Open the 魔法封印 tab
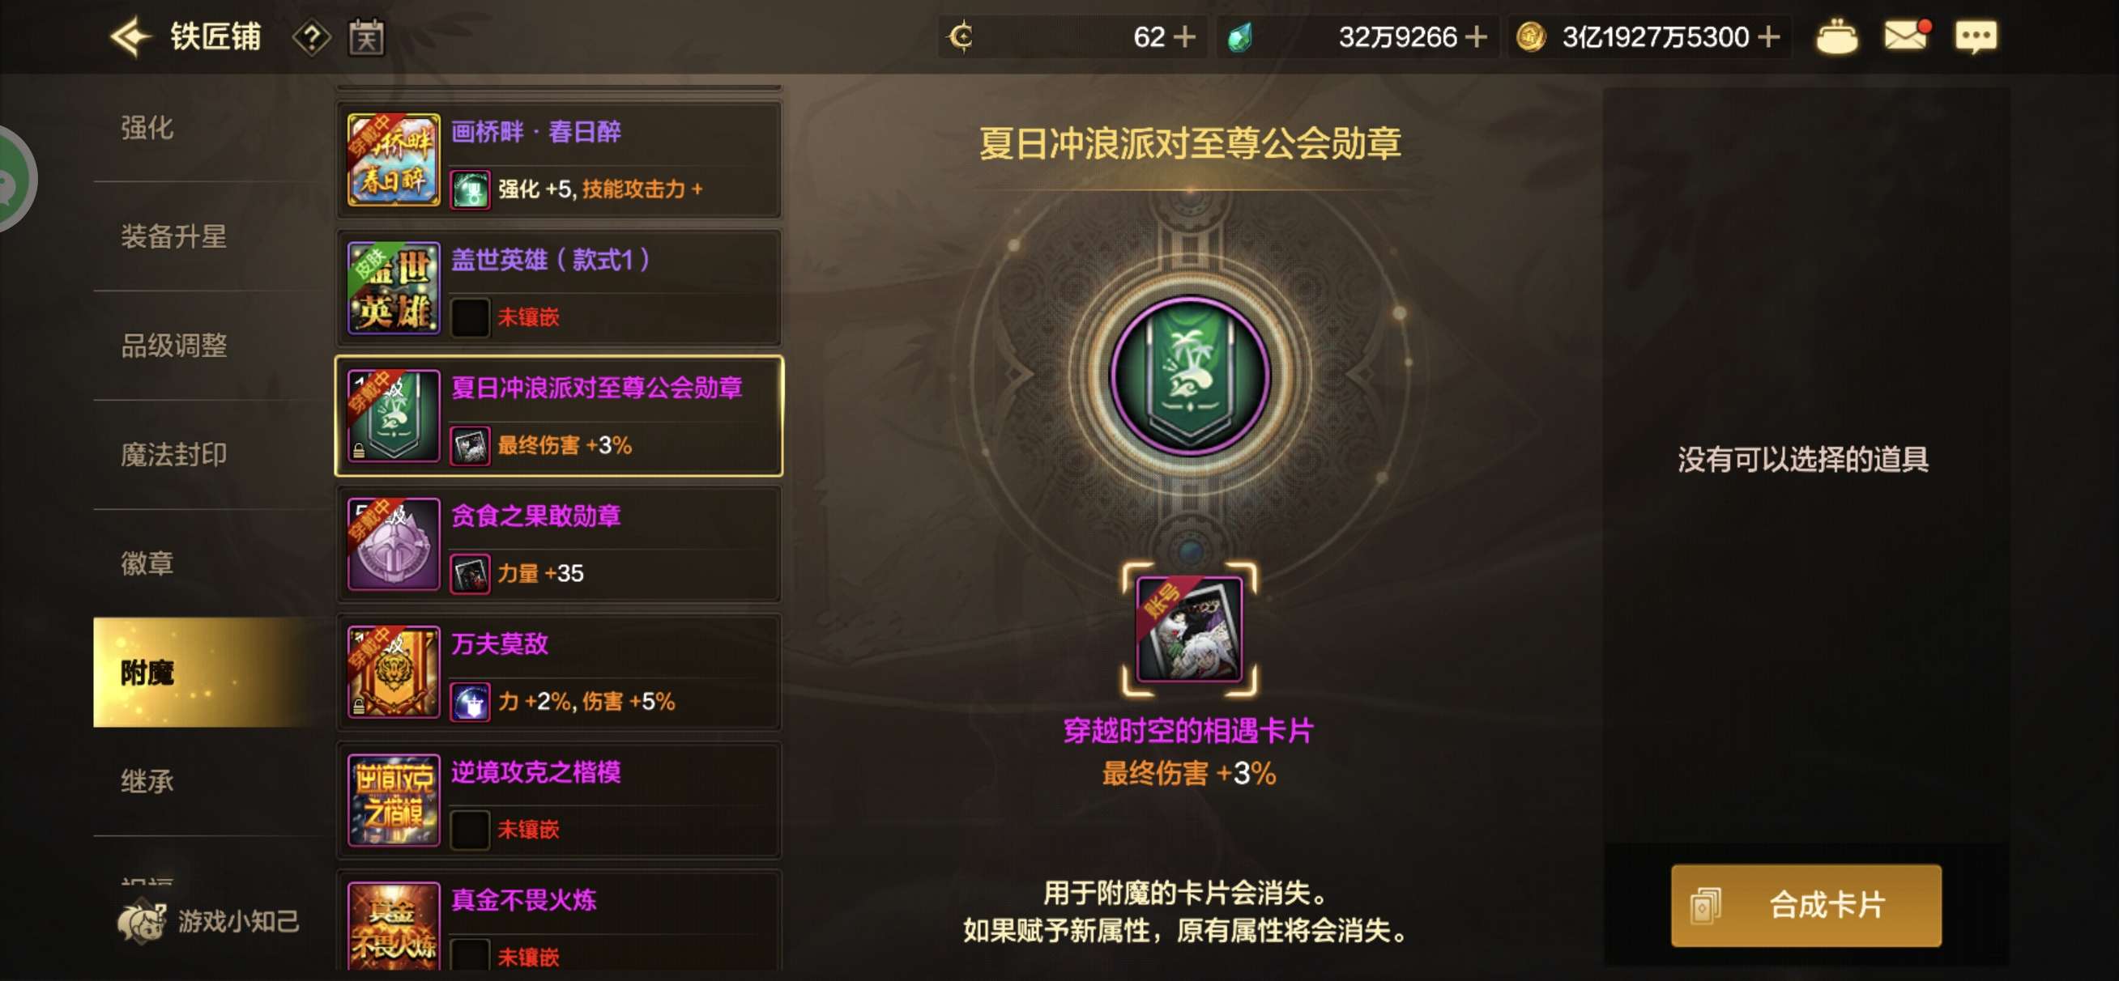 (173, 455)
